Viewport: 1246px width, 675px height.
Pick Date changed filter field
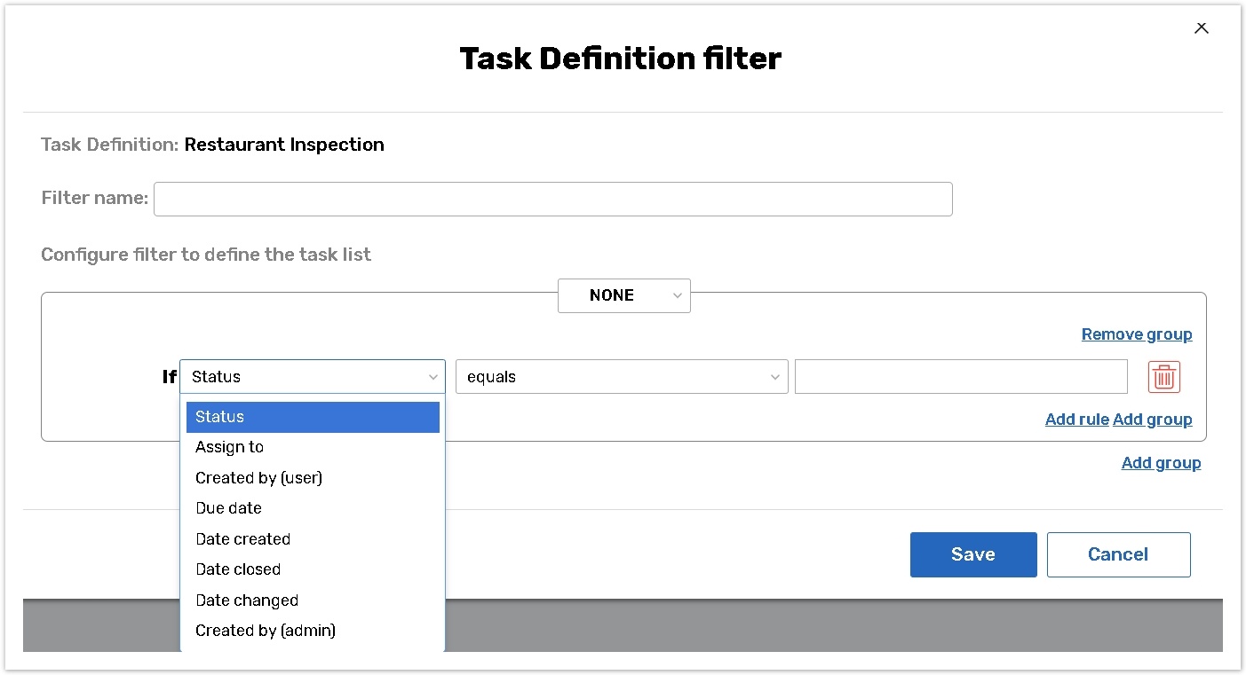(247, 600)
